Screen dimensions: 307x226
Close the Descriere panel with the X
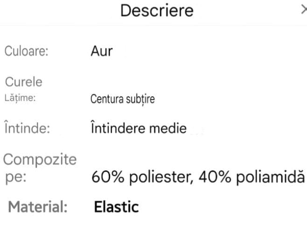[x=304, y=10]
